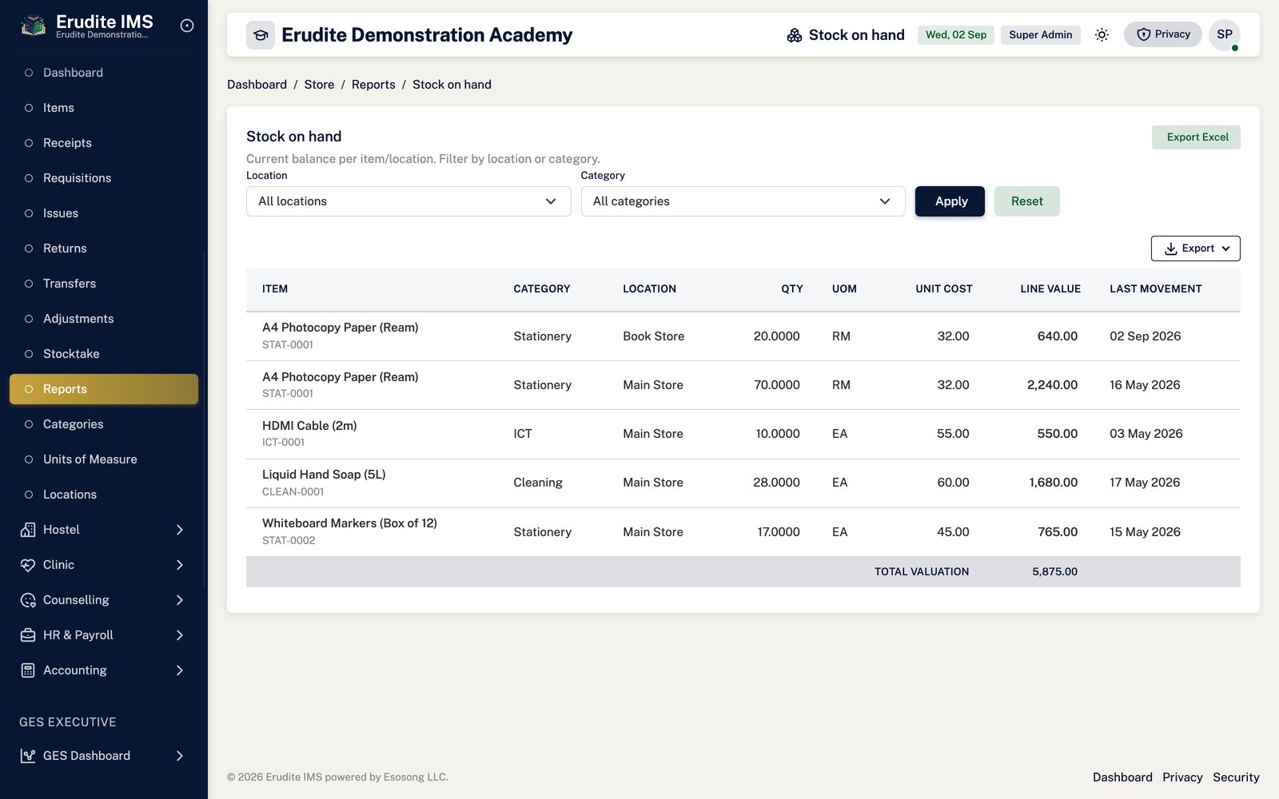
Task: Click the Reports breadcrumb link
Action: click(373, 85)
